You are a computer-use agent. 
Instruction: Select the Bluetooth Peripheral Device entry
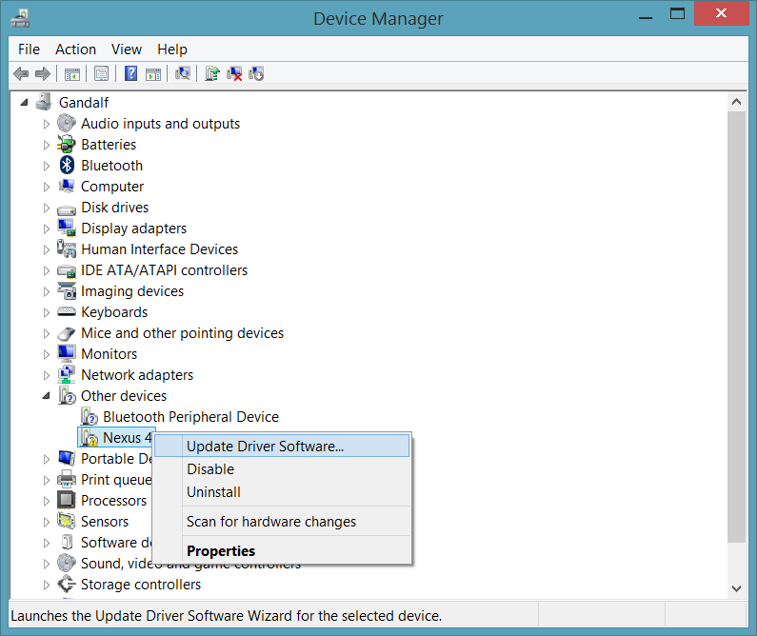click(190, 417)
